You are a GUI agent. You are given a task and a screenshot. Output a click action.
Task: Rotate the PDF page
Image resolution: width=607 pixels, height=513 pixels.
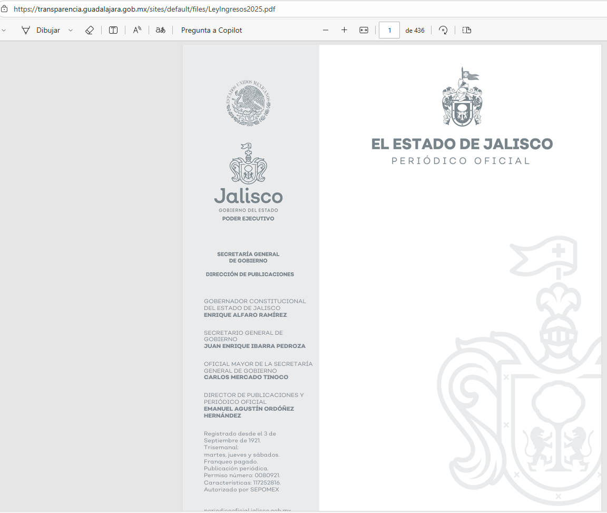coord(443,30)
